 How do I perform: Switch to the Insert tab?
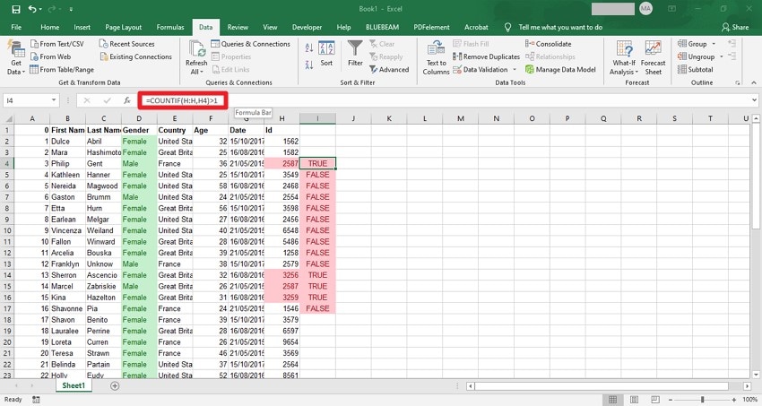pos(82,27)
